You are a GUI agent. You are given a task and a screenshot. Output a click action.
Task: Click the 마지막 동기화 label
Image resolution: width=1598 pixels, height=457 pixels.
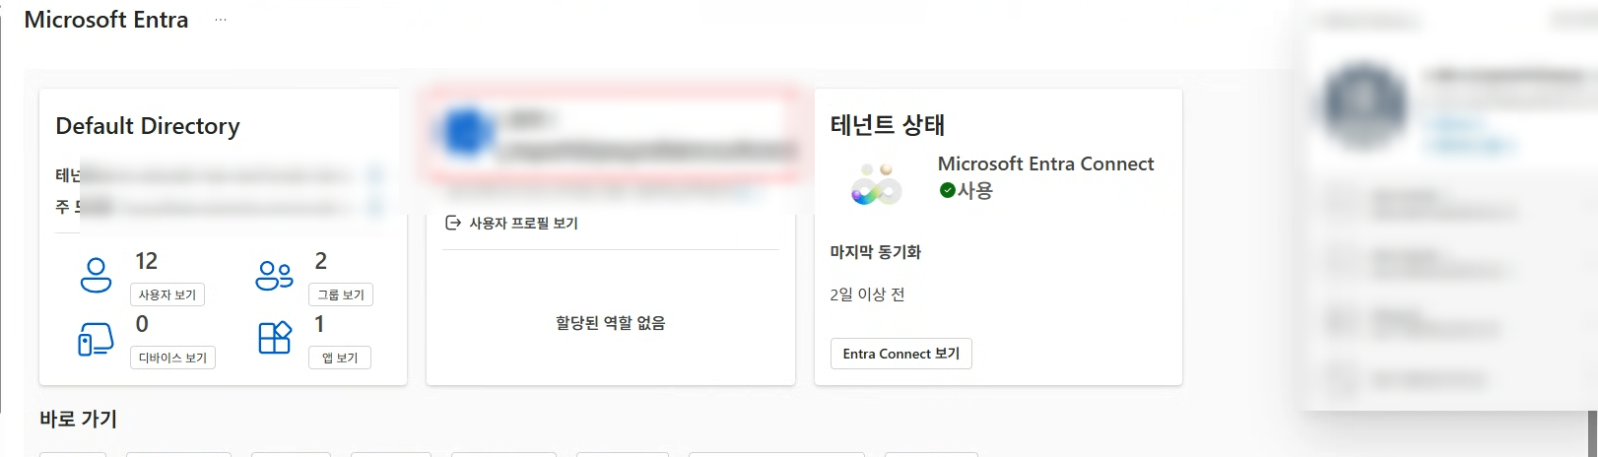[875, 252]
